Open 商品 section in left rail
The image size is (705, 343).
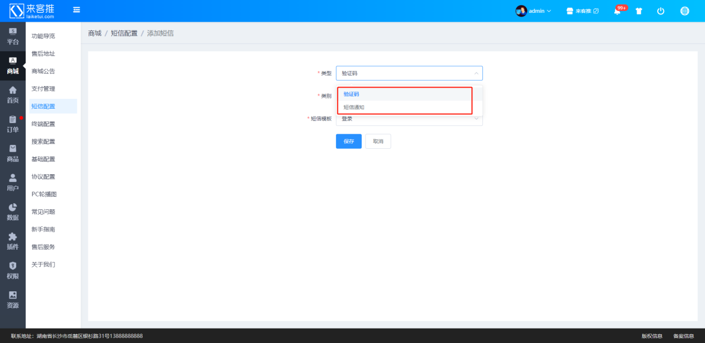pyautogui.click(x=13, y=154)
